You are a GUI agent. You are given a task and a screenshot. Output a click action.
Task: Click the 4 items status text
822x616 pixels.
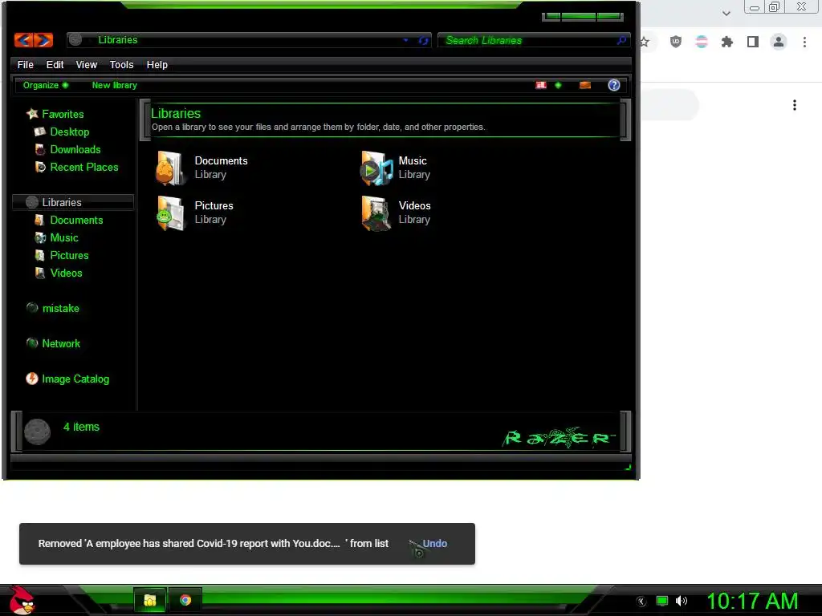81,427
